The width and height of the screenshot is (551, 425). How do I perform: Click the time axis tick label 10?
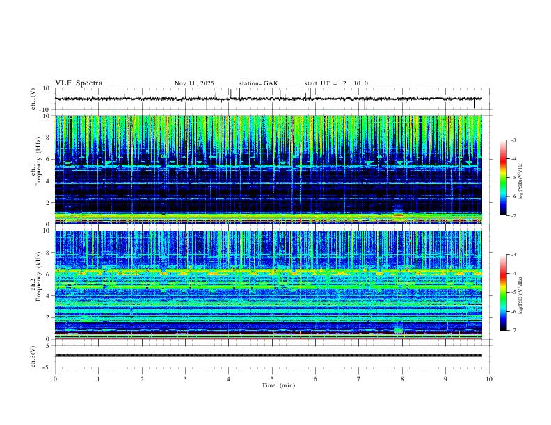(489, 379)
